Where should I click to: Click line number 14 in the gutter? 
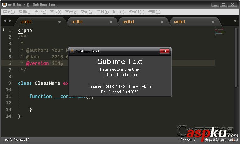8,116
